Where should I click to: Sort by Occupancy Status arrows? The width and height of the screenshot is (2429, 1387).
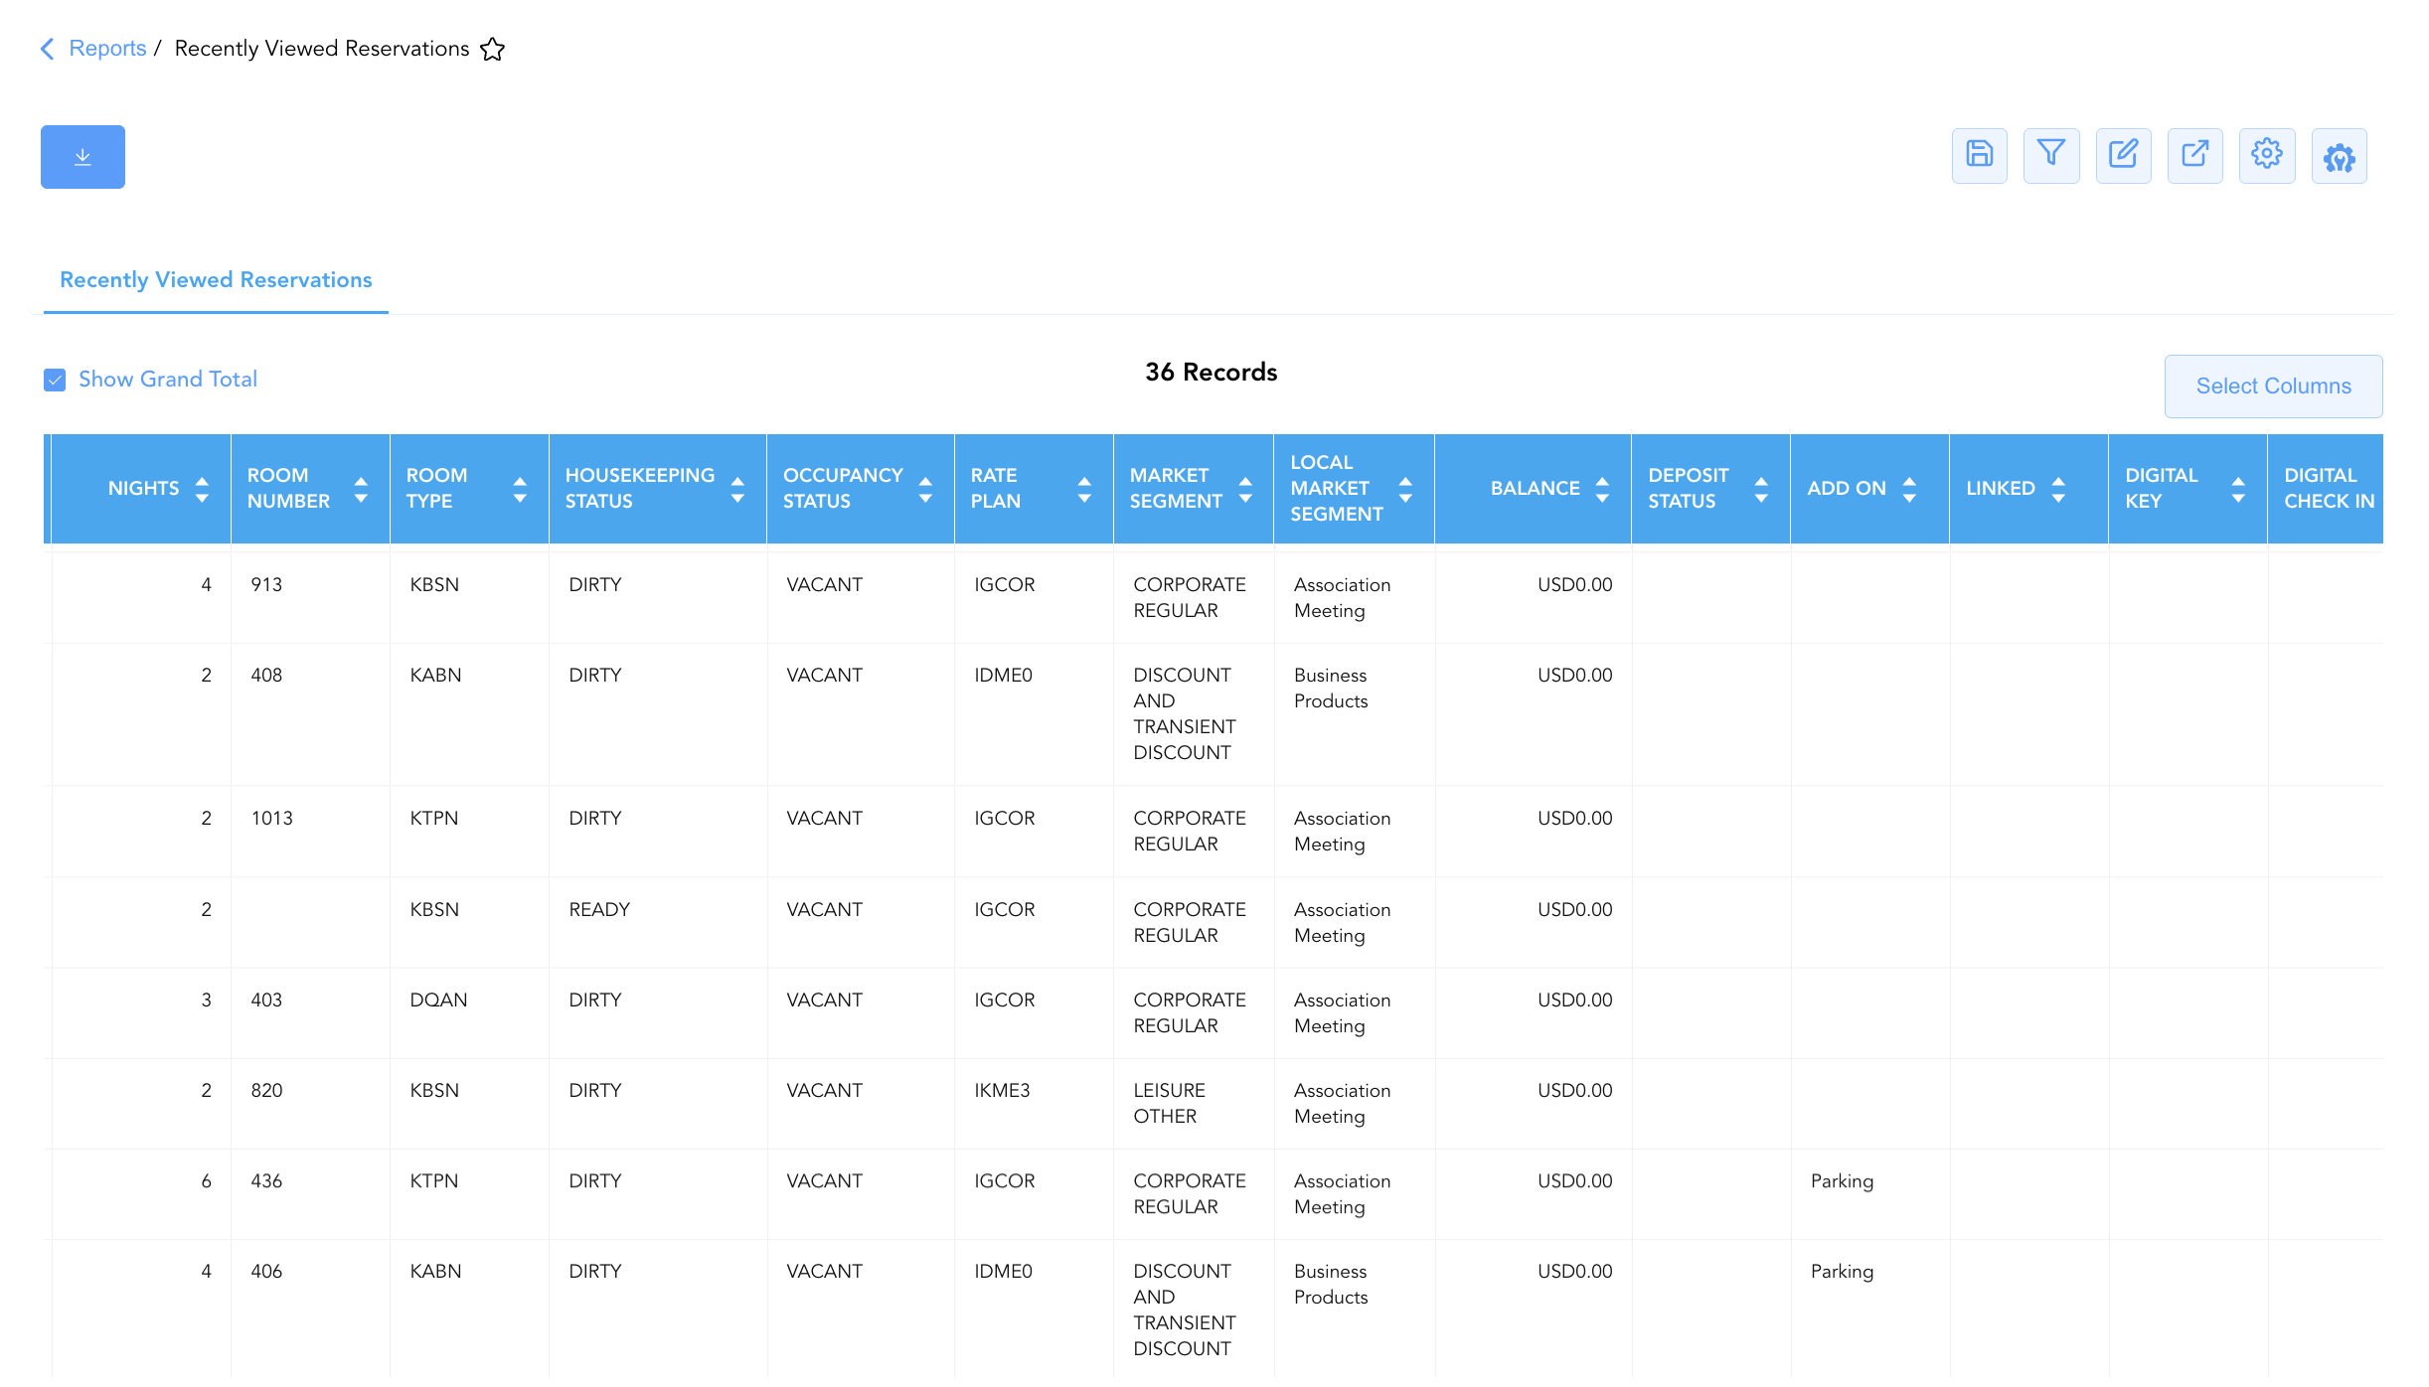(925, 489)
